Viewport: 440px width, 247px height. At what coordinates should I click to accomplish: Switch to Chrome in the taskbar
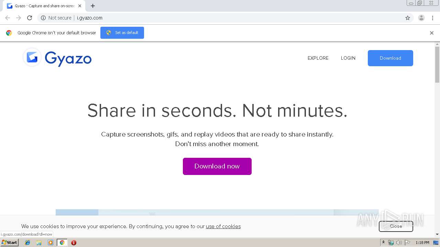click(62, 243)
